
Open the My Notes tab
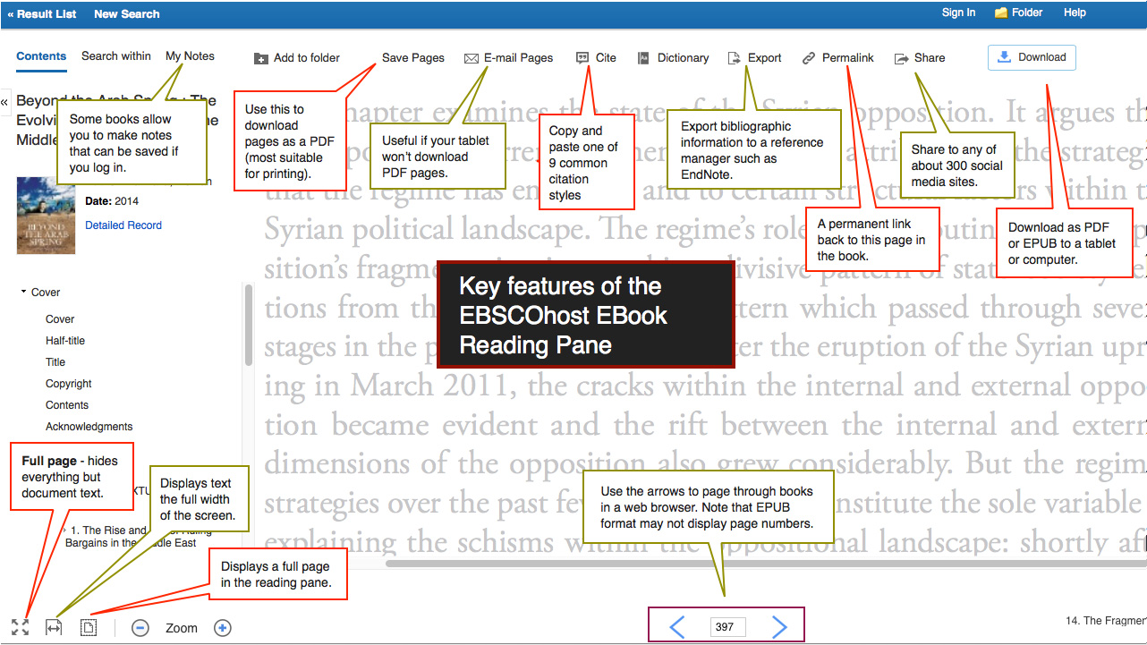point(190,55)
